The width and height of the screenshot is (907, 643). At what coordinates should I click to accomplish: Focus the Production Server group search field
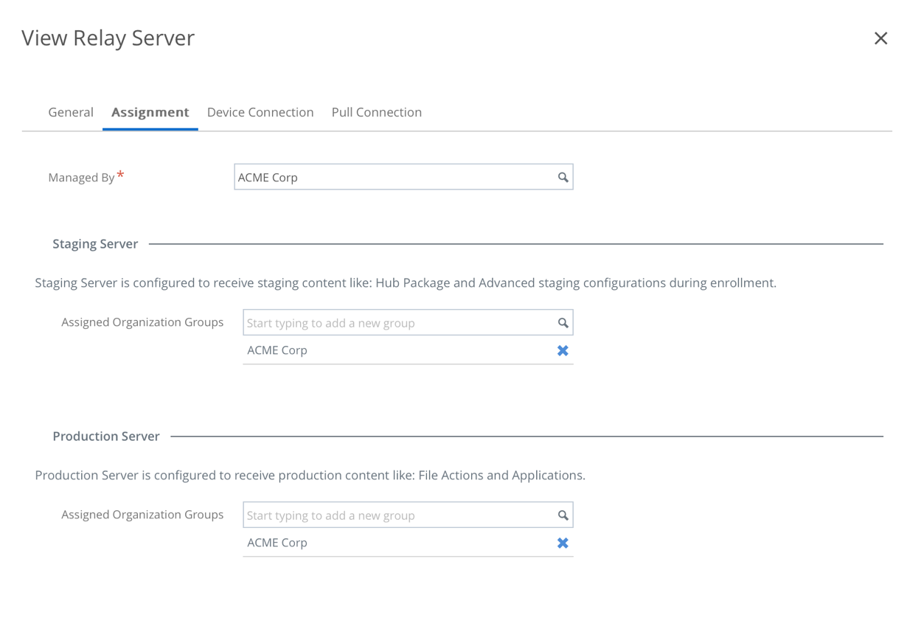point(398,515)
